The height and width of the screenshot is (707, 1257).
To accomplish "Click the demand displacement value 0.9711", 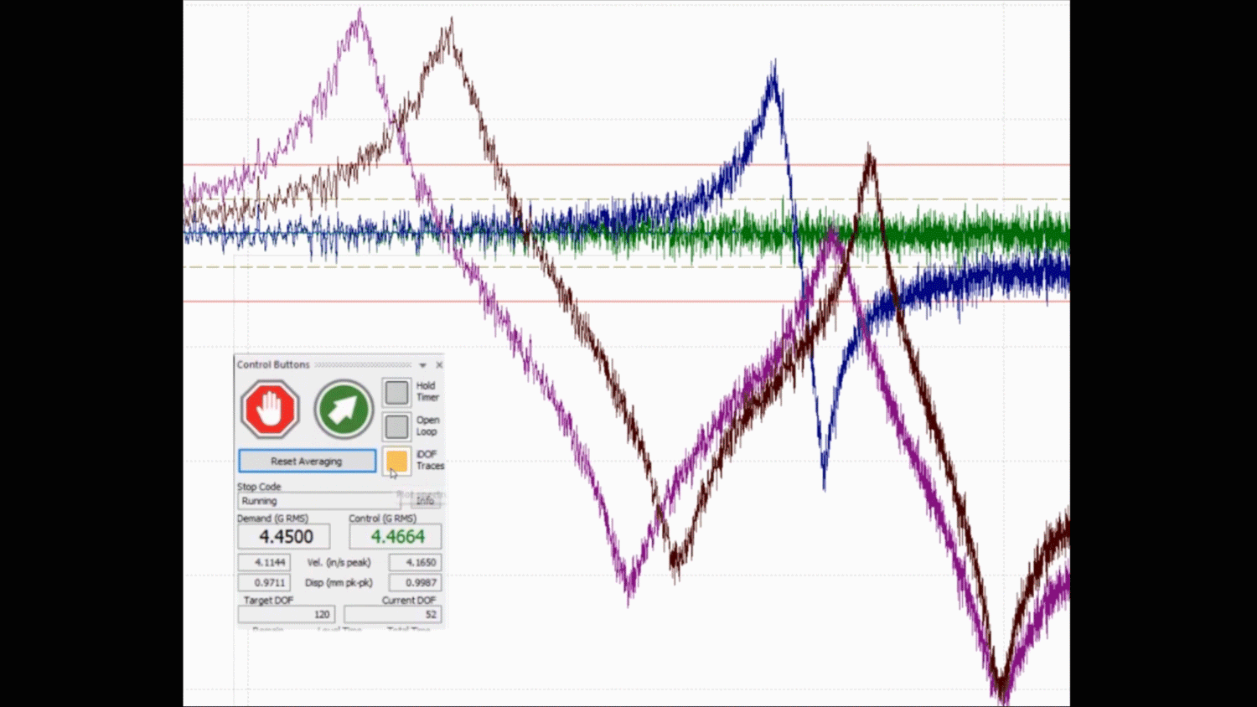I will 264,582.
